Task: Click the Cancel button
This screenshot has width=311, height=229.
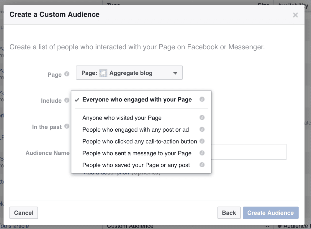Action: tap(24, 213)
